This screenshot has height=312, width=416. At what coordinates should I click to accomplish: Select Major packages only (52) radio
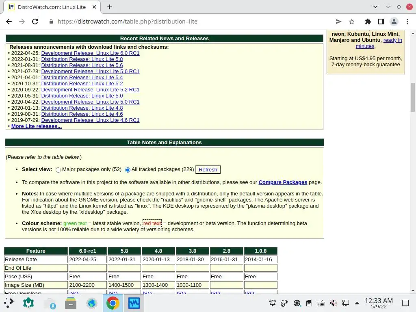pyautogui.click(x=58, y=170)
